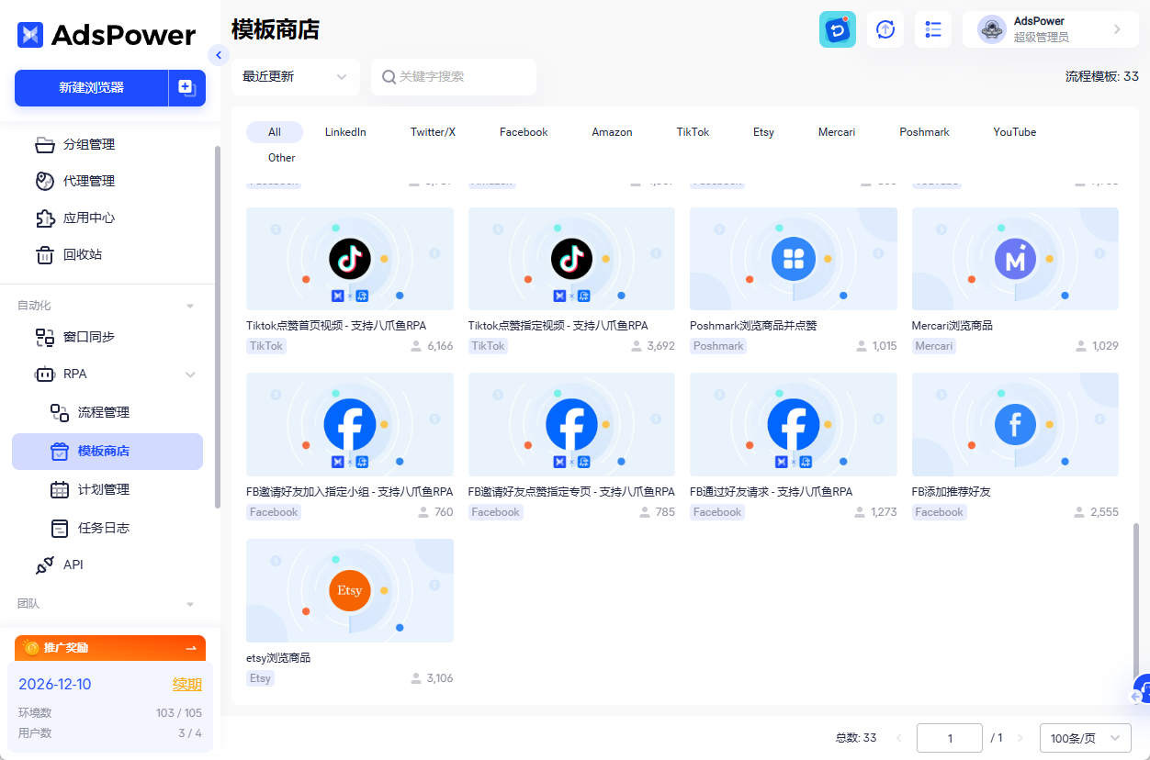Go to next page arrow
This screenshot has width=1150, height=760.
(1020, 738)
